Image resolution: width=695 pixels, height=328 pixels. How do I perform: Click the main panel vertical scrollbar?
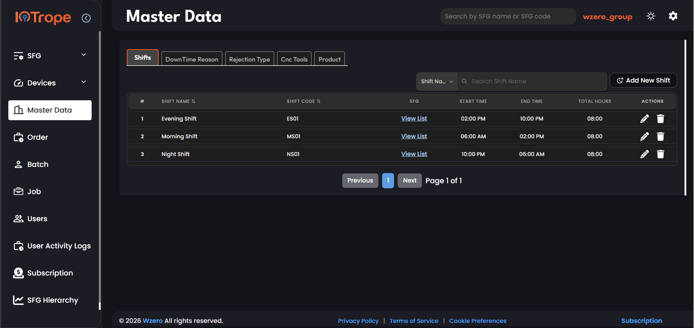(685, 118)
